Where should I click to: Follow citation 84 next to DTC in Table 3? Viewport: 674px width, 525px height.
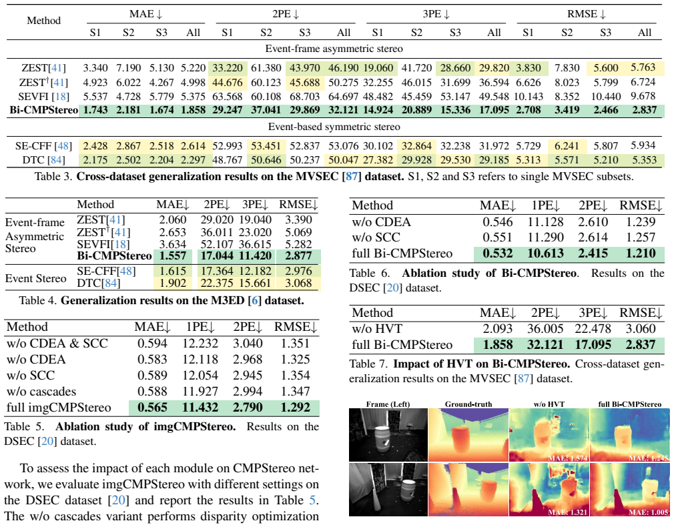pyautogui.click(x=55, y=160)
